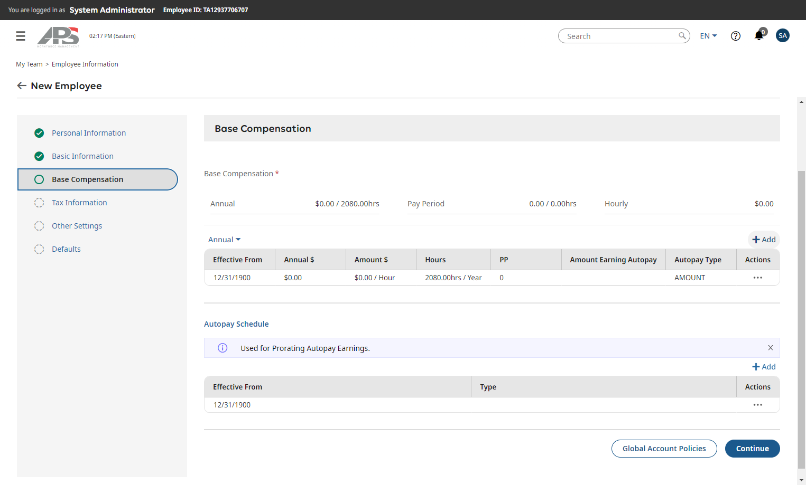806x485 pixels.
Task: Click the info icon in the autopay banner
Action: point(223,348)
